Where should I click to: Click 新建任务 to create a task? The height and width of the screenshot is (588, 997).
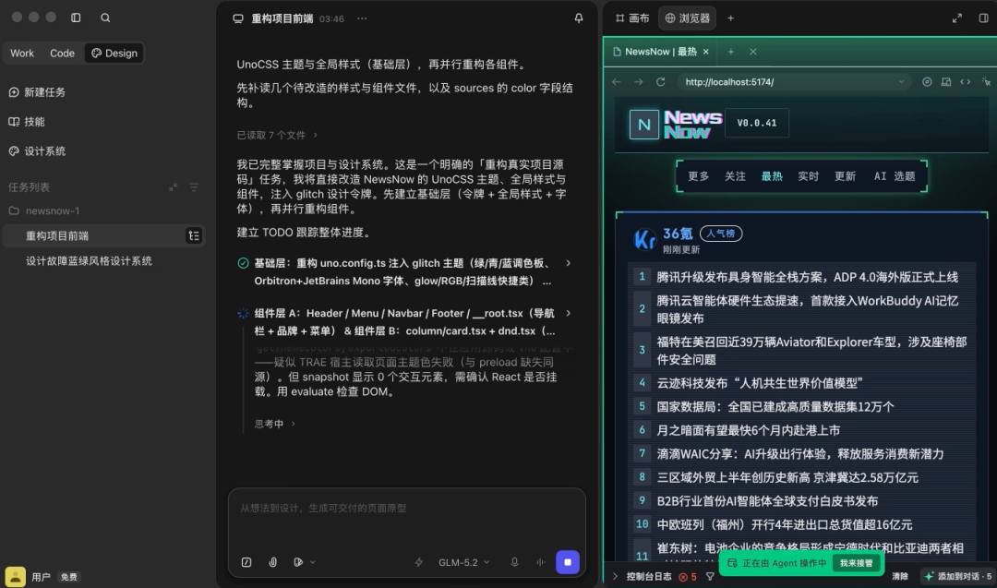(38, 92)
